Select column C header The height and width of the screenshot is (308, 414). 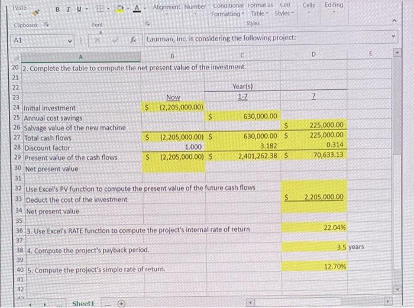tap(242, 55)
